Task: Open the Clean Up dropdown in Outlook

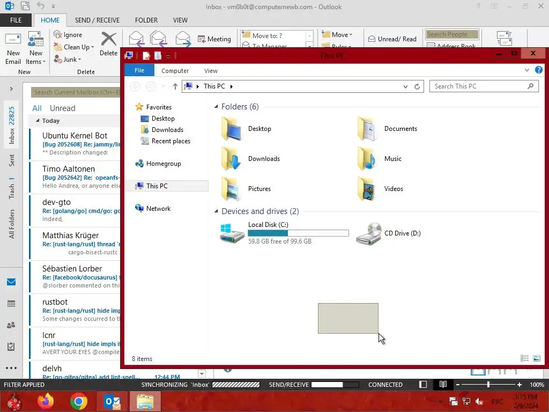Action: [x=73, y=47]
